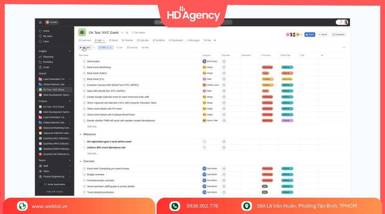The image size is (385, 214).
Task: Click the favorite star next to project title
Action: click(x=127, y=33)
